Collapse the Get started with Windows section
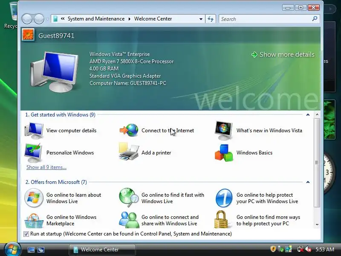The width and height of the screenshot is (341, 256). pyautogui.click(x=308, y=115)
